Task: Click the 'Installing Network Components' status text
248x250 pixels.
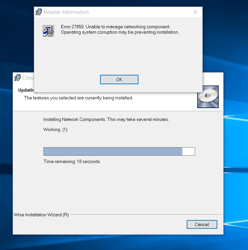Action: click(106, 120)
